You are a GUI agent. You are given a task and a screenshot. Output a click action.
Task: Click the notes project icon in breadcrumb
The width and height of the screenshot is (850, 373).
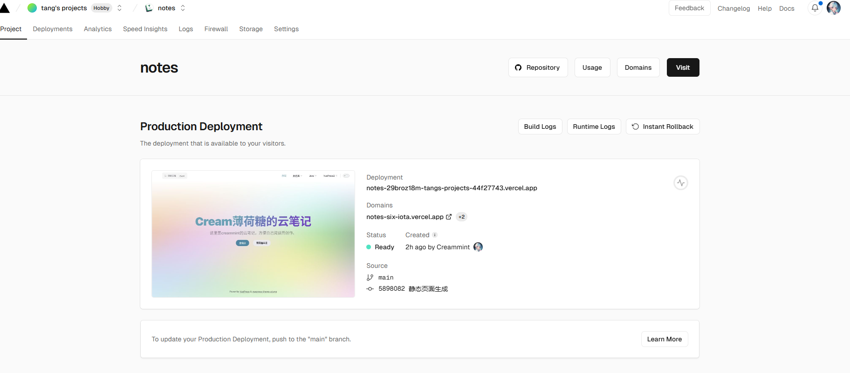click(149, 8)
